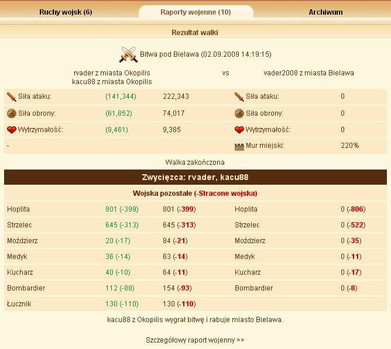
Task: Click green Bombardier value 112 (-88)
Action: 119,288
